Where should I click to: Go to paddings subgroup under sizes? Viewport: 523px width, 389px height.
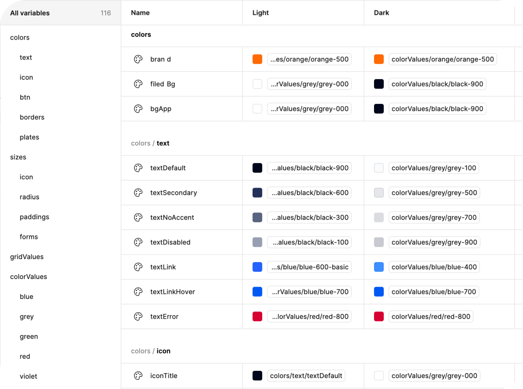[34, 217]
